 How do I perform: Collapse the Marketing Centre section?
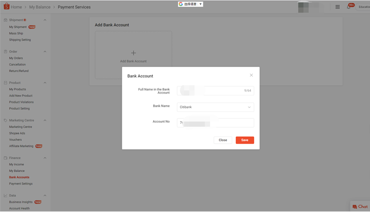[x=45, y=120]
